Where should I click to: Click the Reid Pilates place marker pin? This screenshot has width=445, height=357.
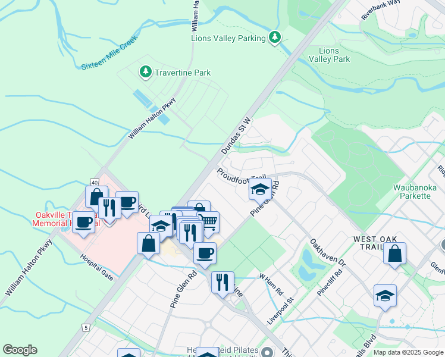(x=267, y=352)
